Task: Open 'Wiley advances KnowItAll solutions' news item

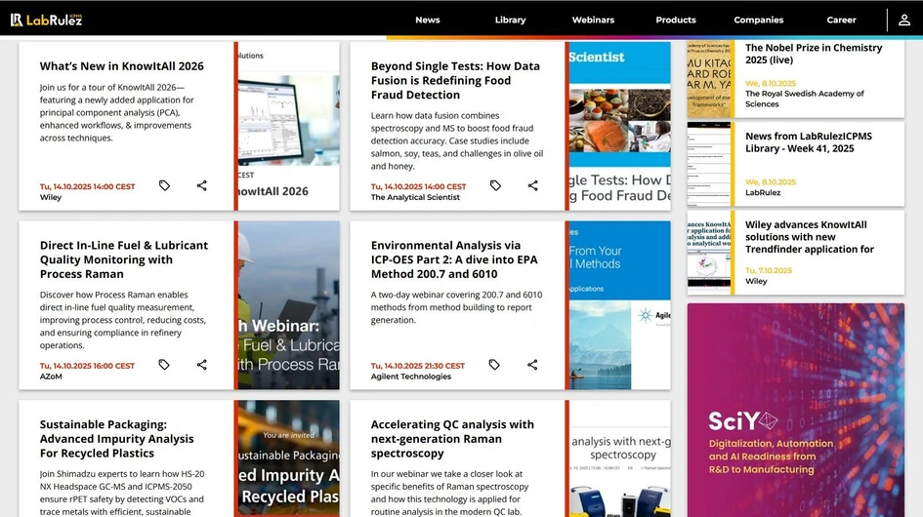Action: (x=810, y=237)
